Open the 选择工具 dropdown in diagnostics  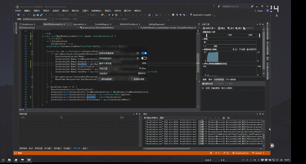click(209, 28)
